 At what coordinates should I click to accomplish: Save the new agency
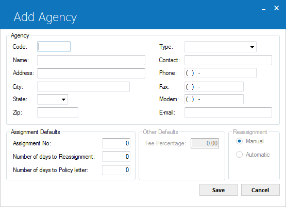tap(218, 190)
